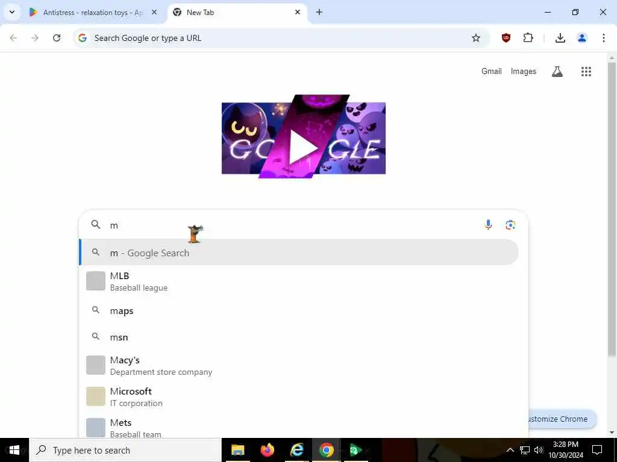Open the Chrome three-dot menu
This screenshot has height=462, width=617.
tap(603, 38)
